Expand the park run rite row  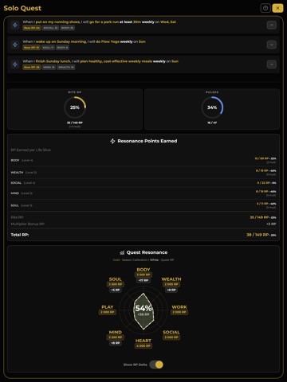pos(271,25)
